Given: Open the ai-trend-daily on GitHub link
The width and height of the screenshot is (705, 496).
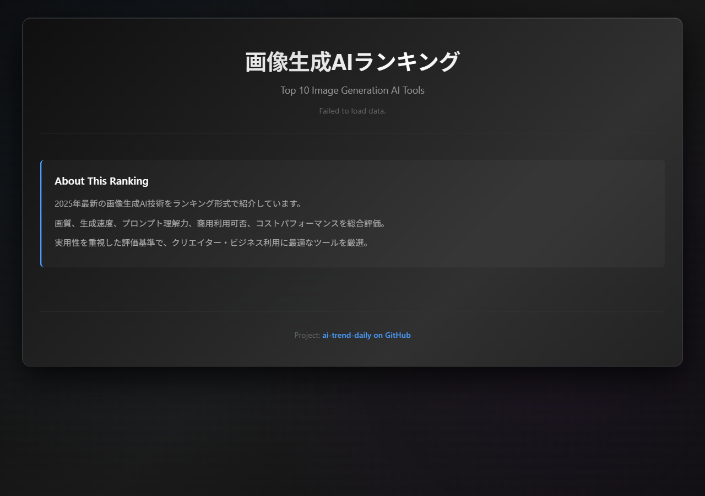Looking at the screenshot, I should coord(366,335).
